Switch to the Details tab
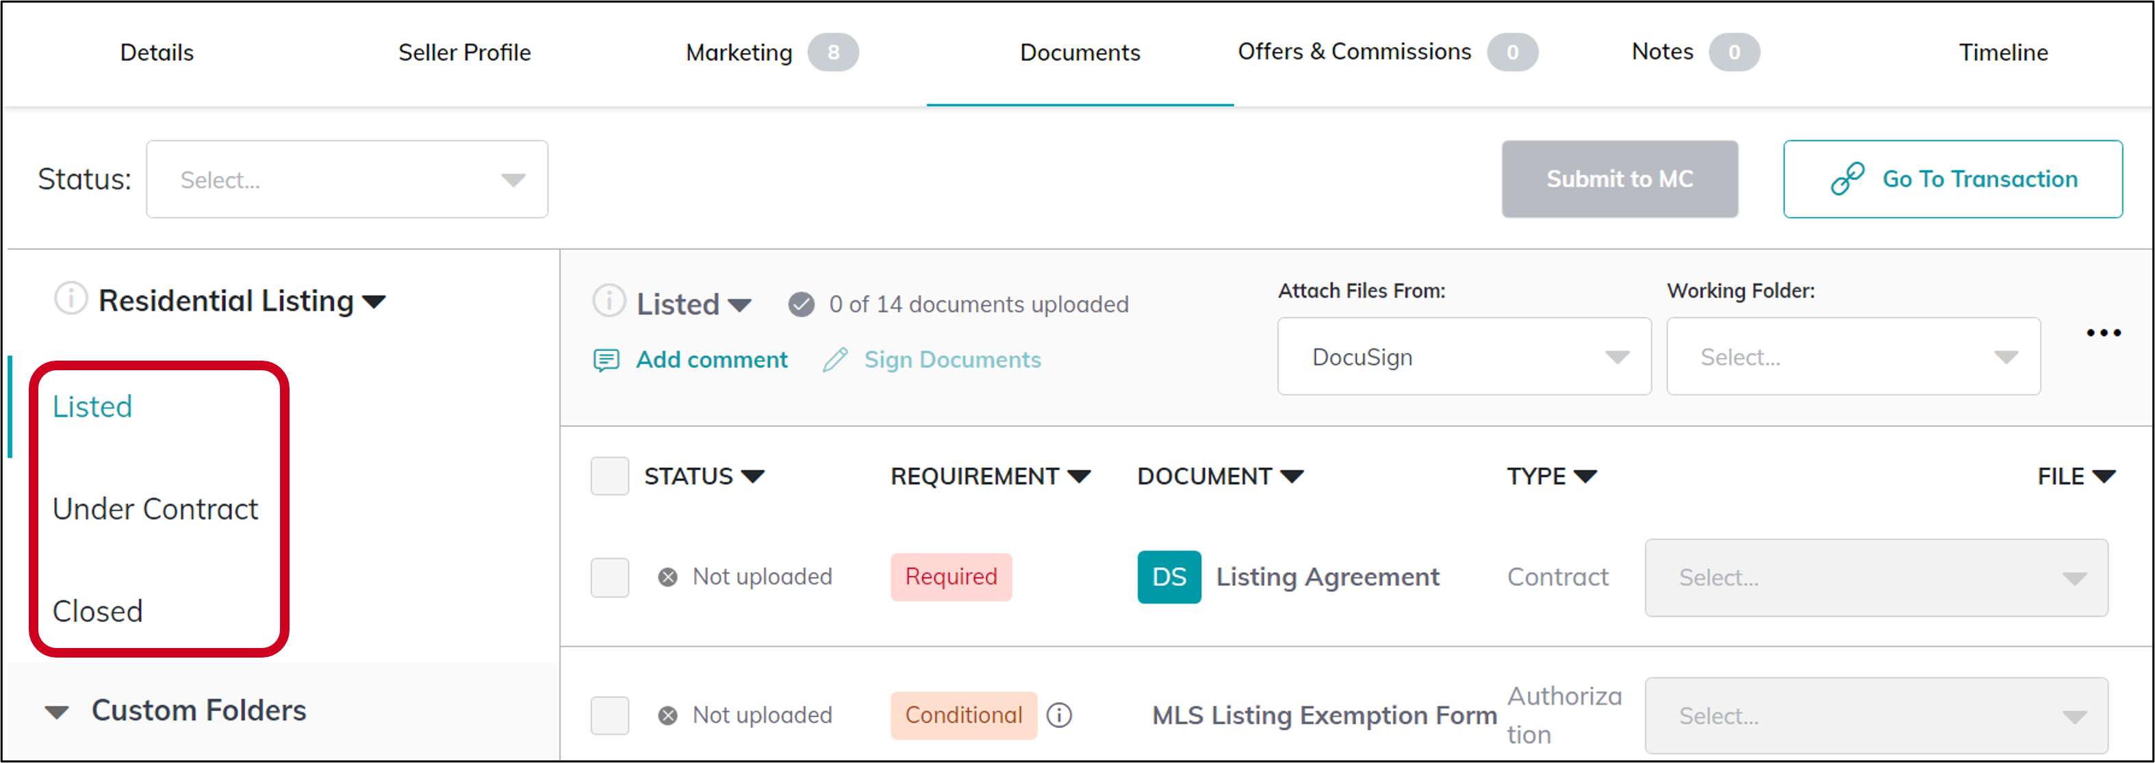2155x763 pixels. tap(157, 53)
